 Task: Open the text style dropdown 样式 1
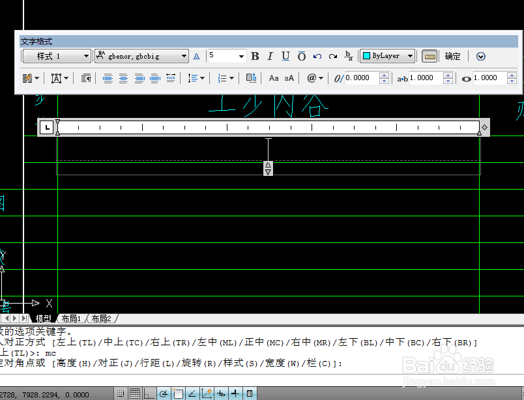(x=57, y=56)
